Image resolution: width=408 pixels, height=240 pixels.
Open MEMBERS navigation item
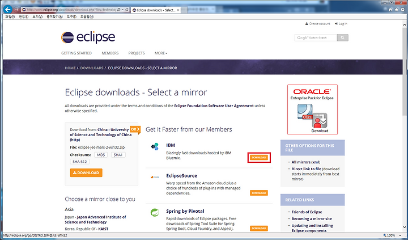(x=110, y=53)
